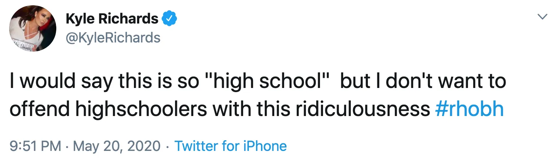Image resolution: width=560 pixels, height=160 pixels.
Task: Click the blue verified badge icon
Action: coord(169,19)
